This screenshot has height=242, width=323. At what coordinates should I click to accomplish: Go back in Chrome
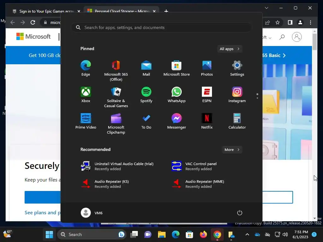coord(13,22)
